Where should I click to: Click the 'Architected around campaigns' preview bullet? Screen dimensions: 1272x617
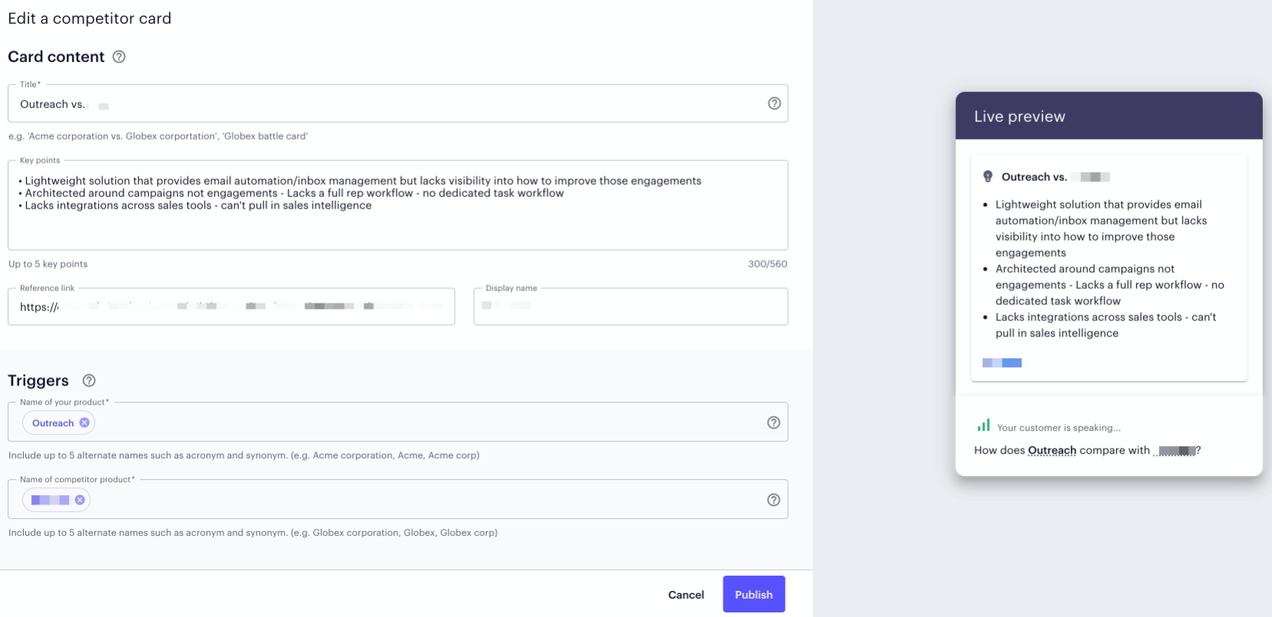1109,285
